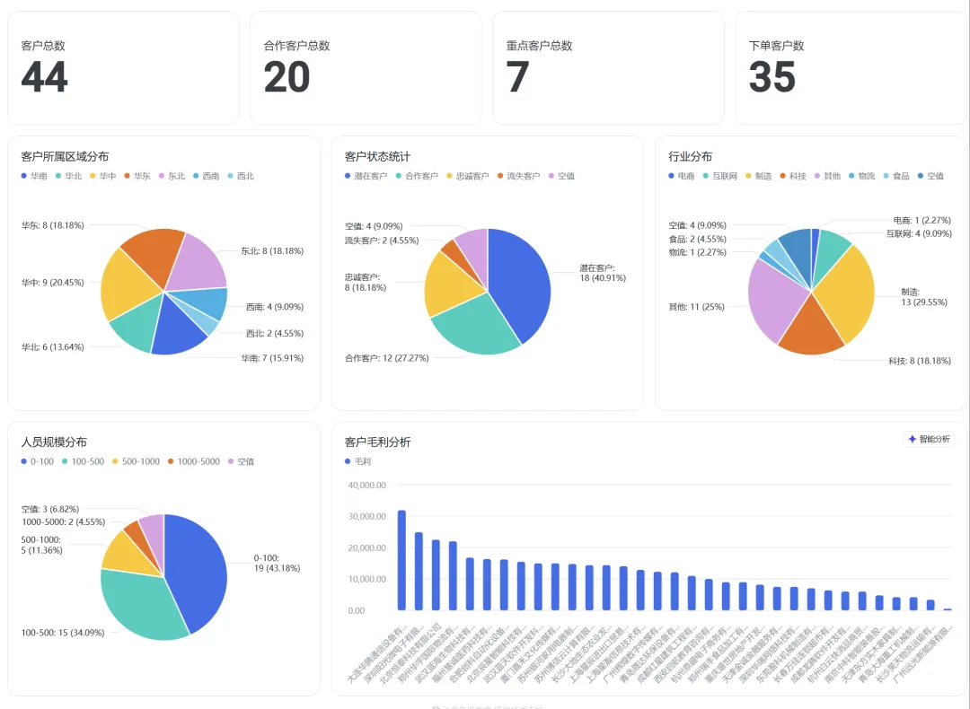This screenshot has height=709, width=970.
Task: Toggle 西北 legend in the region chart
Action: tap(242, 176)
